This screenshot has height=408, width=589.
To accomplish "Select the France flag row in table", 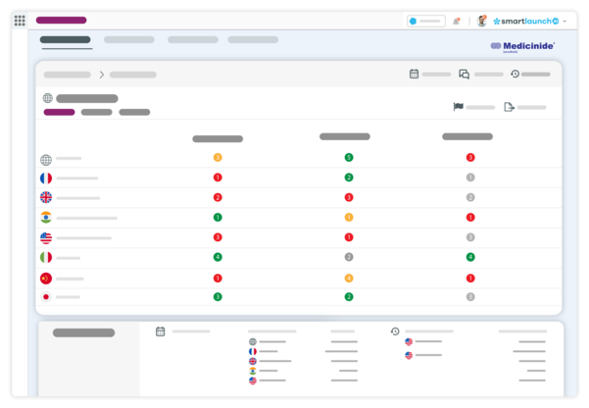I will point(46,178).
